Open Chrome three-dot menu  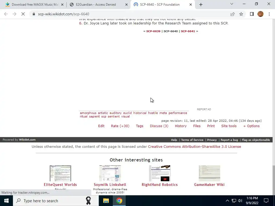[269, 14]
